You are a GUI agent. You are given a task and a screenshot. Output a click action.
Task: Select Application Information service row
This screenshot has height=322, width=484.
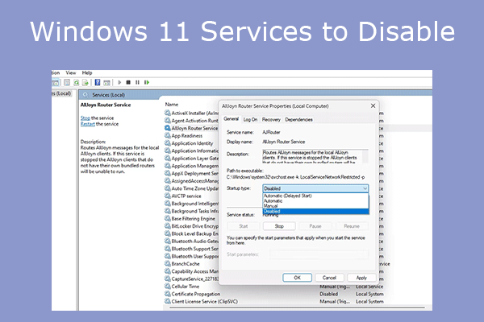coord(191,151)
